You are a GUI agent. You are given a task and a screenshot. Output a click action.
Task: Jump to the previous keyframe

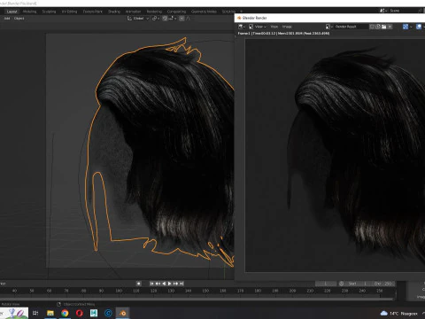[x=158, y=284]
